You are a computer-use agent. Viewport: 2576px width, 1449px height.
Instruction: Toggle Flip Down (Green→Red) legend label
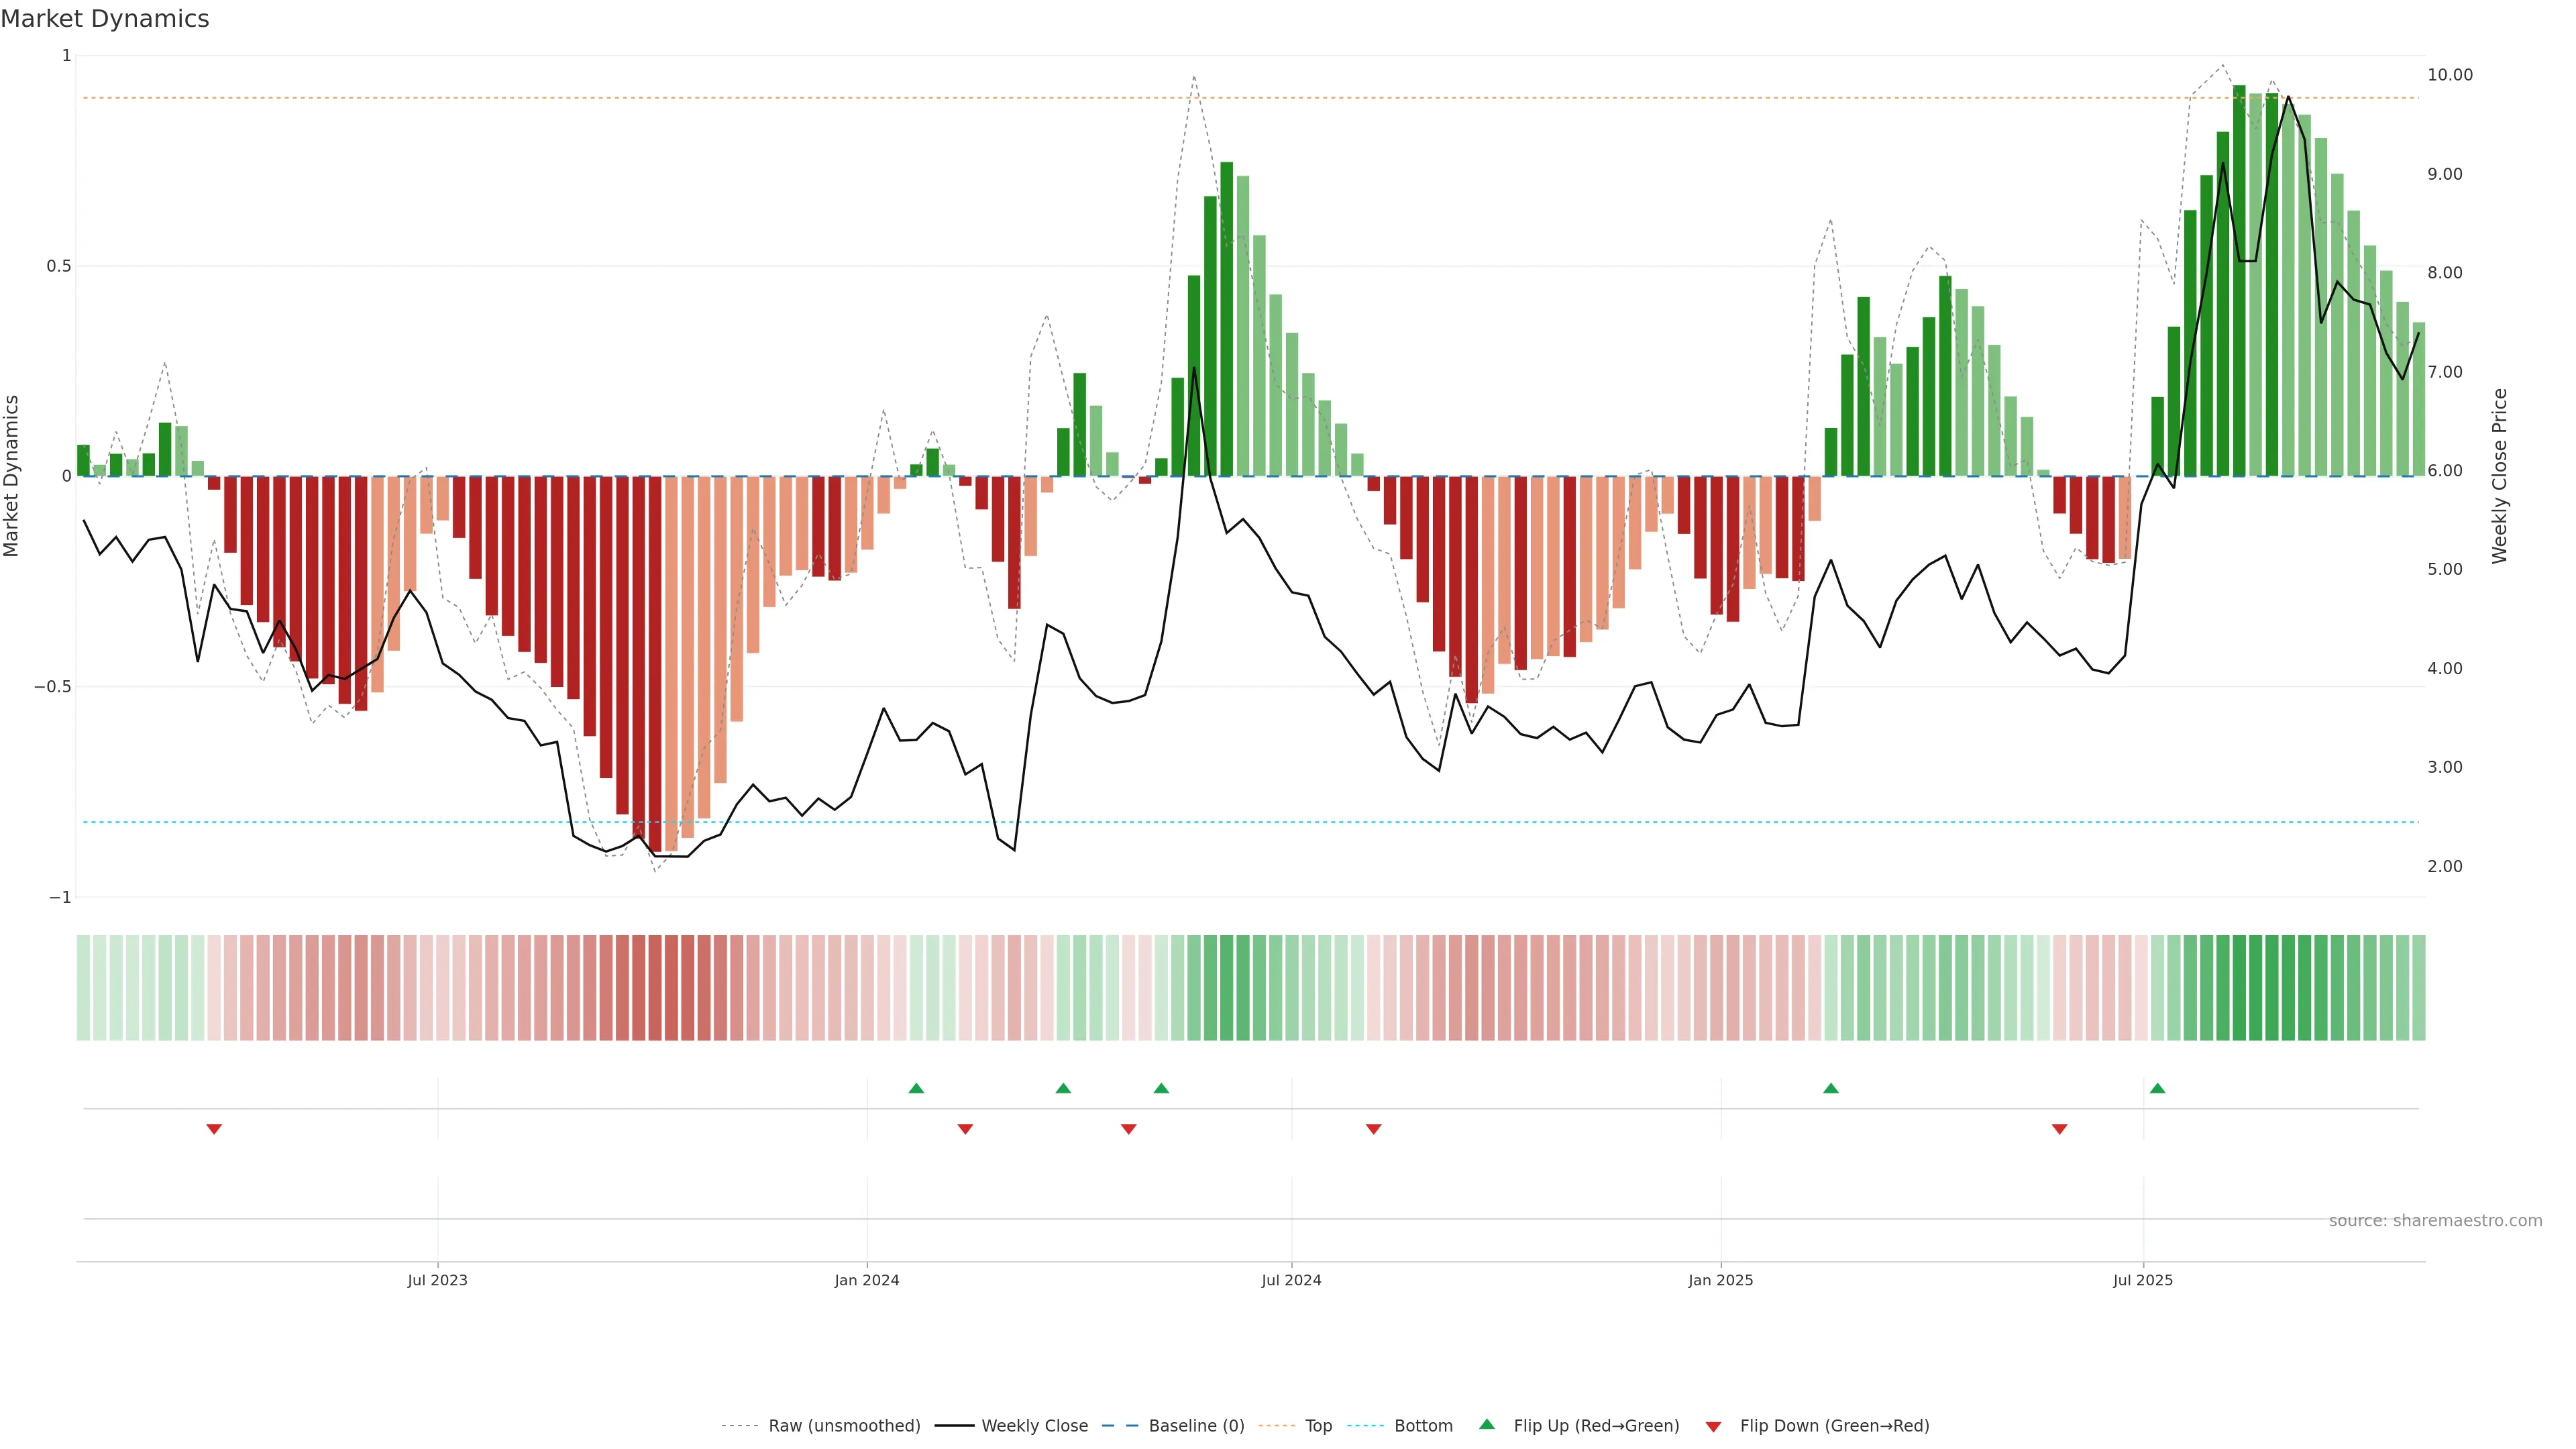[1834, 1426]
